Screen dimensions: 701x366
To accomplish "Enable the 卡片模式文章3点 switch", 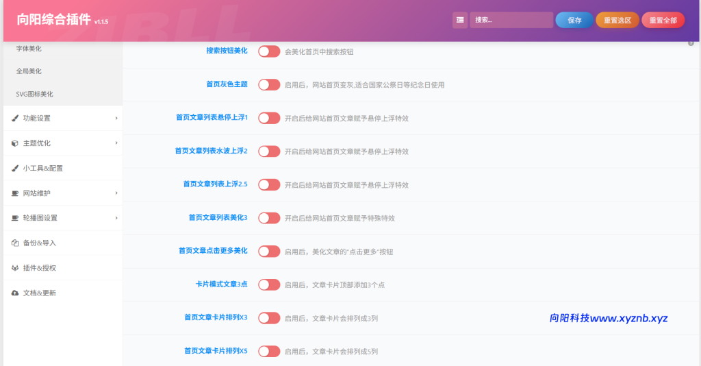I will pos(269,284).
